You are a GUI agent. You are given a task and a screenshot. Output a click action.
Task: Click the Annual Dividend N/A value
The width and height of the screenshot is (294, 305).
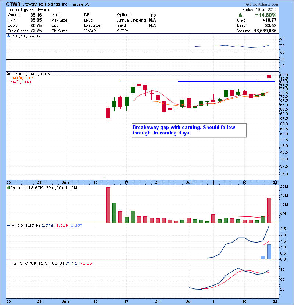(153, 20)
